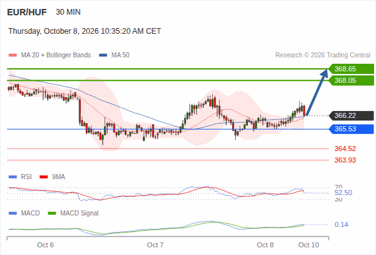
Task: Select Oct 10 on the time axis
Action: [x=308, y=245]
